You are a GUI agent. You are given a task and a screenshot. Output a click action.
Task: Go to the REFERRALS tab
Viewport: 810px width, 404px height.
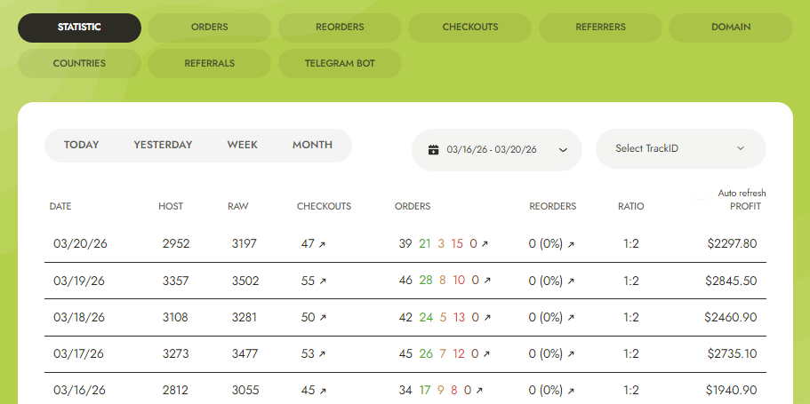(x=209, y=63)
